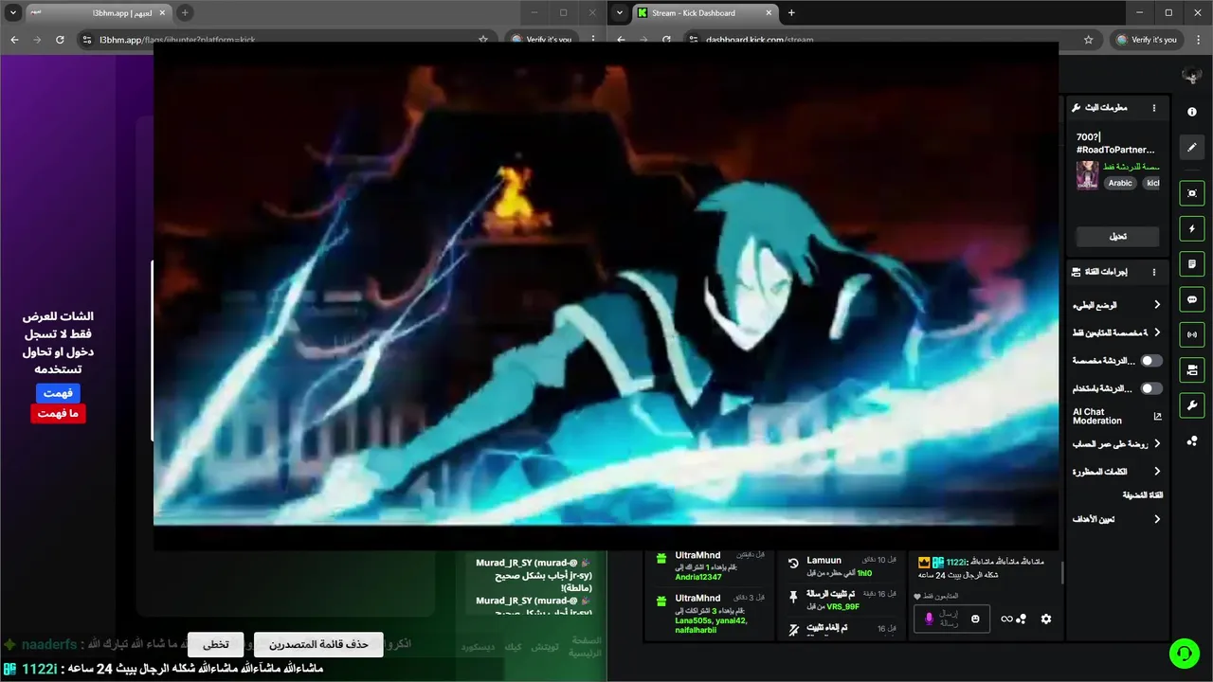
Task: Open chat settings gear icon
Action: coord(1046,619)
